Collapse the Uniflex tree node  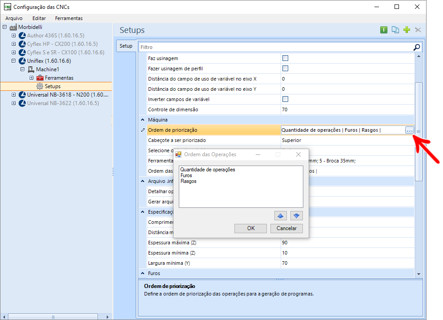click(x=13, y=61)
